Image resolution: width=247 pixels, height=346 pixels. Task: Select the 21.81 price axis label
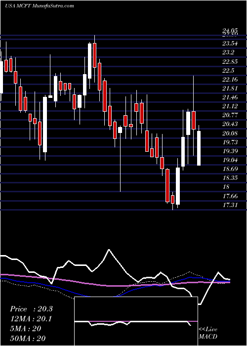pyautogui.click(x=230, y=88)
